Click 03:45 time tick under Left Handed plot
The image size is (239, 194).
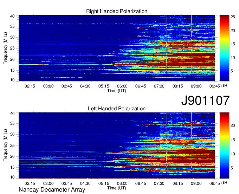point(67,183)
